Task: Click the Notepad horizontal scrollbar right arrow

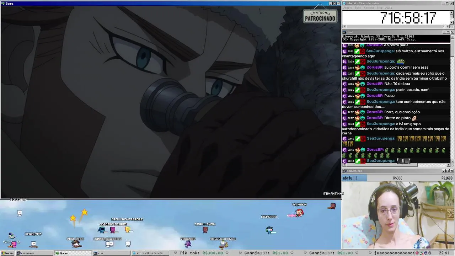Action: tap(448, 26)
